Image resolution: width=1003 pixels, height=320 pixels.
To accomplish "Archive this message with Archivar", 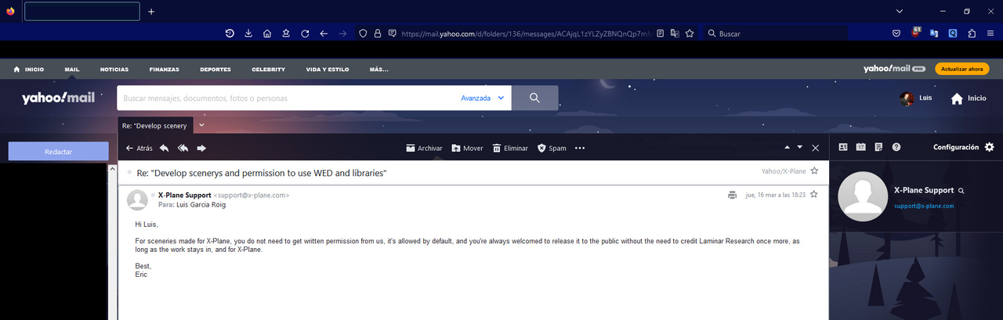I will (x=424, y=148).
